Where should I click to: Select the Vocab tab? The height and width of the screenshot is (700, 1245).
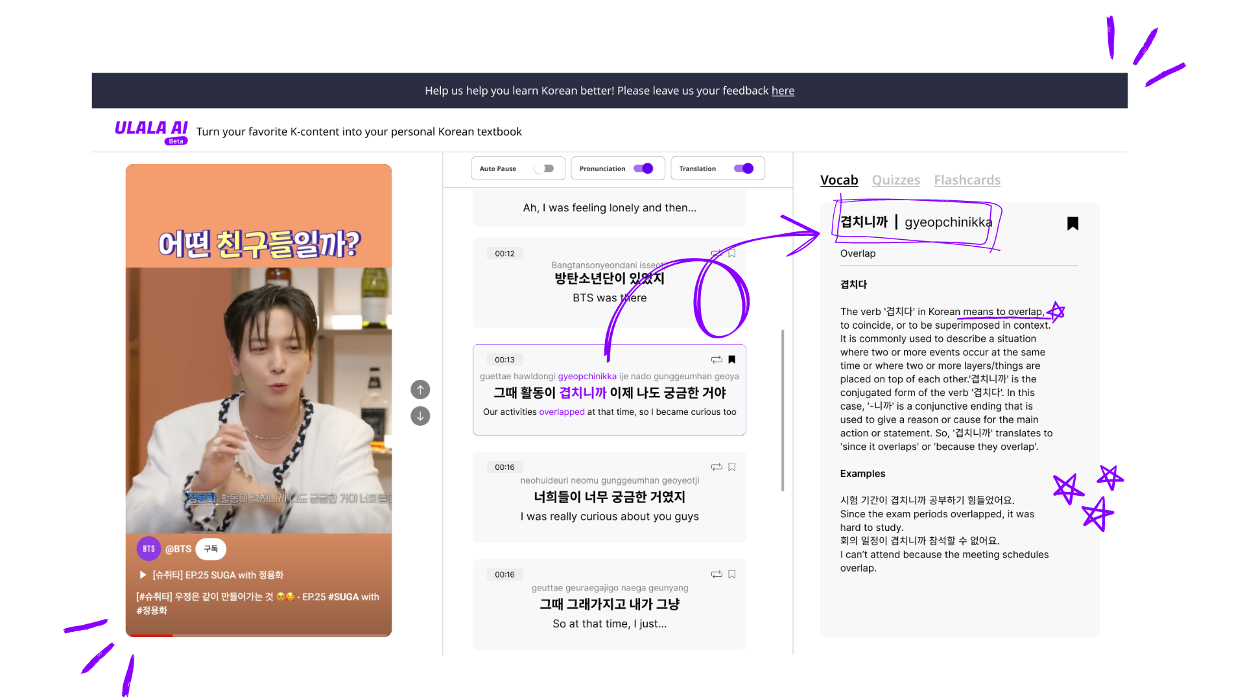click(x=839, y=180)
